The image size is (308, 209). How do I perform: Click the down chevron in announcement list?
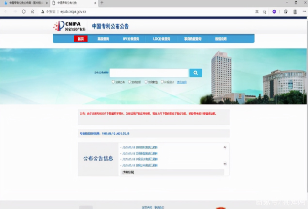(225, 165)
